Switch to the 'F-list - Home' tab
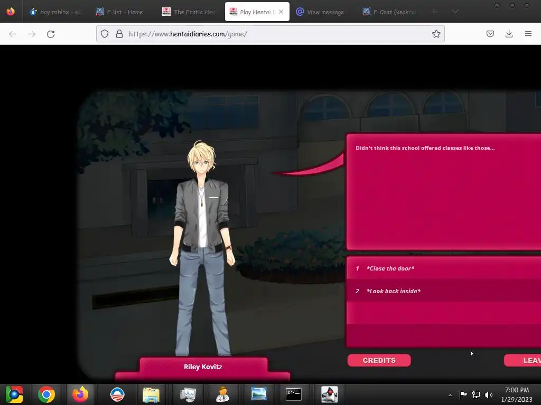The image size is (541, 405). 120,12
